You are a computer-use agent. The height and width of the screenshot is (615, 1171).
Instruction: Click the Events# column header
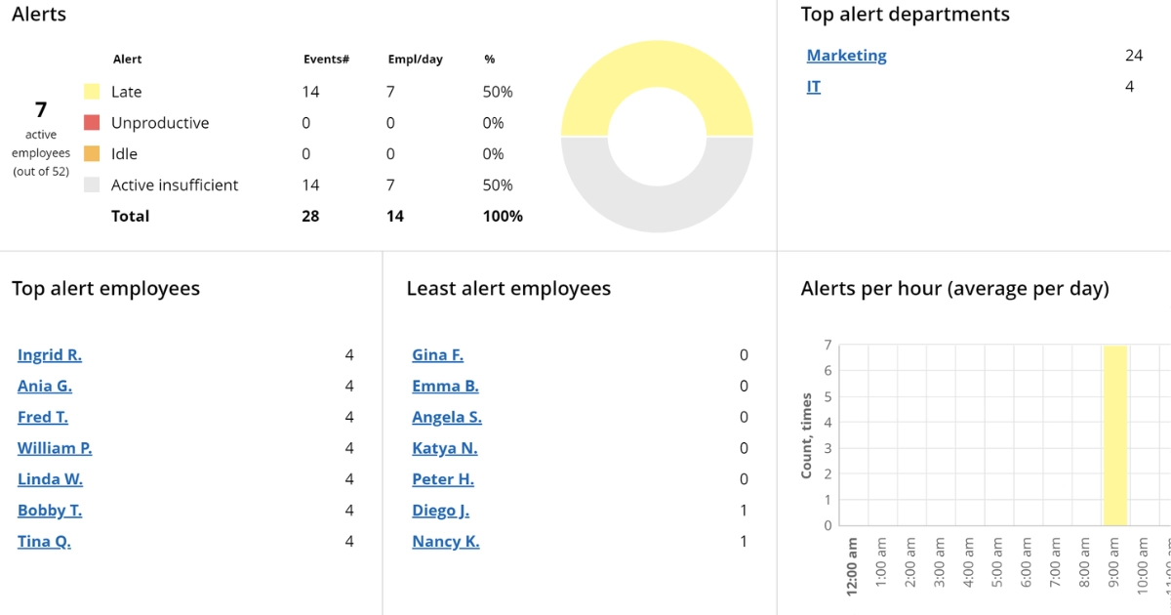point(326,59)
